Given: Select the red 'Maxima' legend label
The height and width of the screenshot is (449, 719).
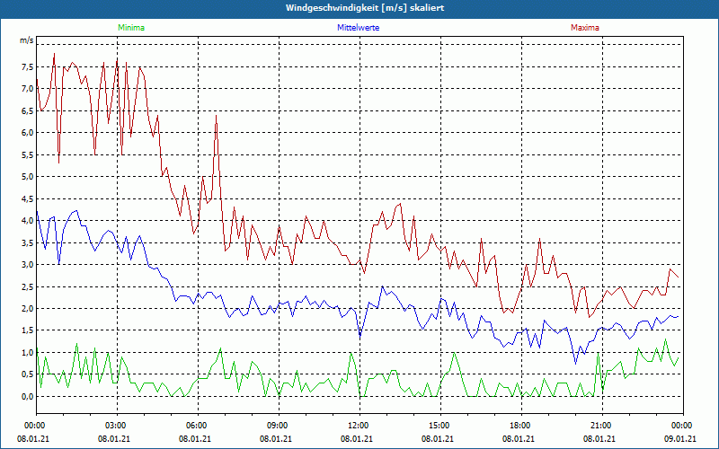Looking at the screenshot, I should (x=585, y=28).
